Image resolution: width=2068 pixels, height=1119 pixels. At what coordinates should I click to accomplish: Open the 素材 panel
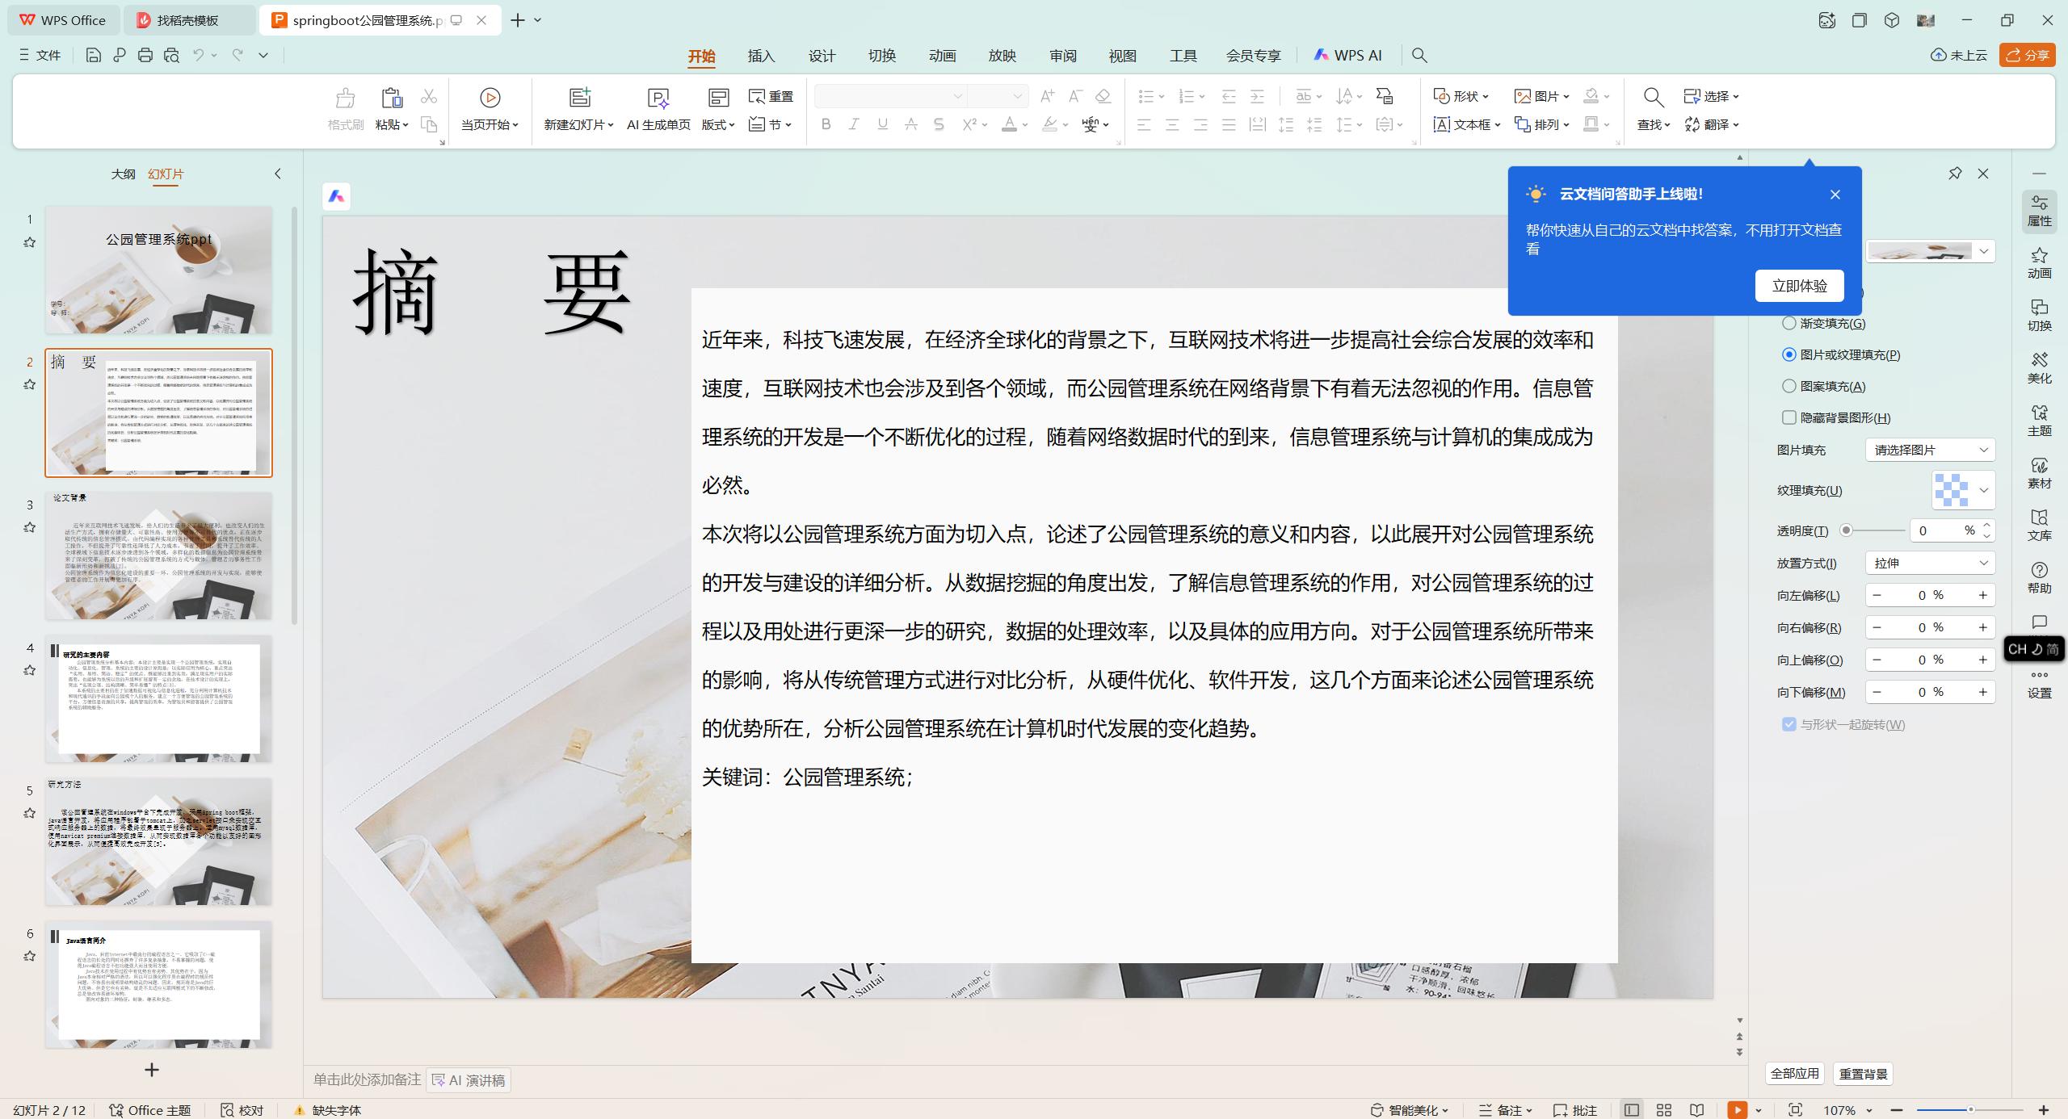pos(2039,472)
